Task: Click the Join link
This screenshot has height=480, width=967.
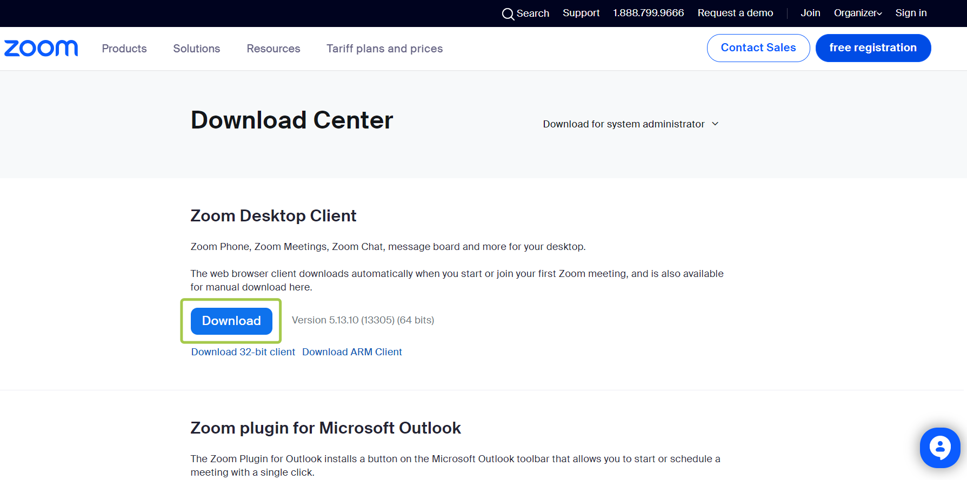Action: point(810,13)
